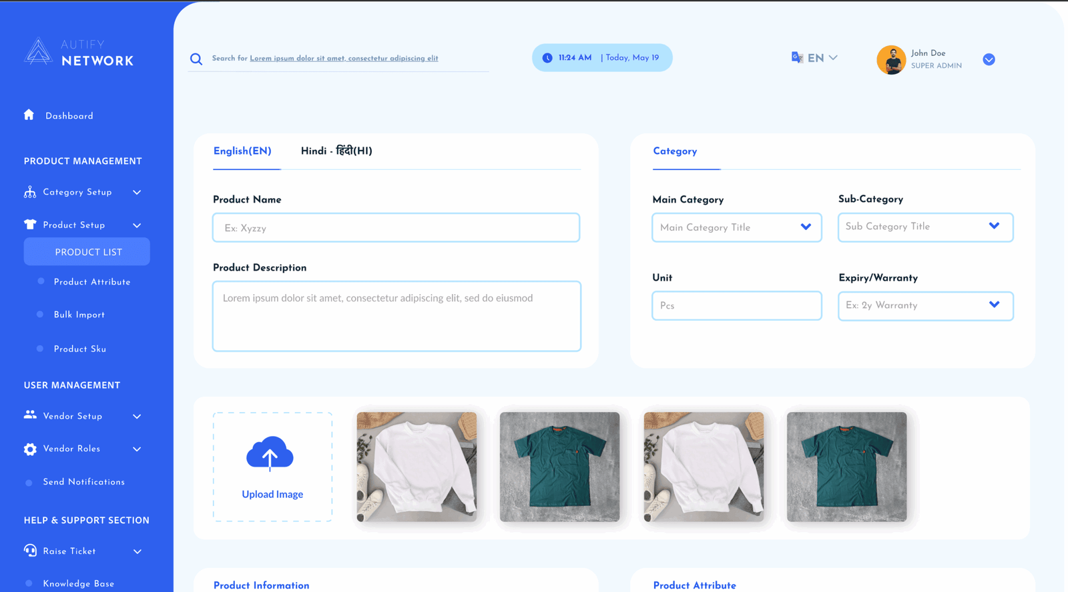Click the Product Setup t-shirt icon
Viewport: 1068px width, 592px height.
[30, 225]
